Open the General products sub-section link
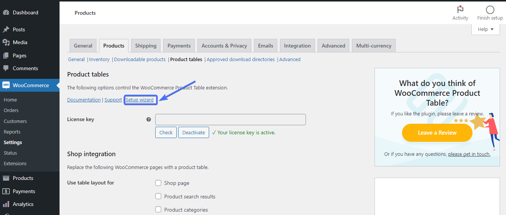 tap(76, 59)
